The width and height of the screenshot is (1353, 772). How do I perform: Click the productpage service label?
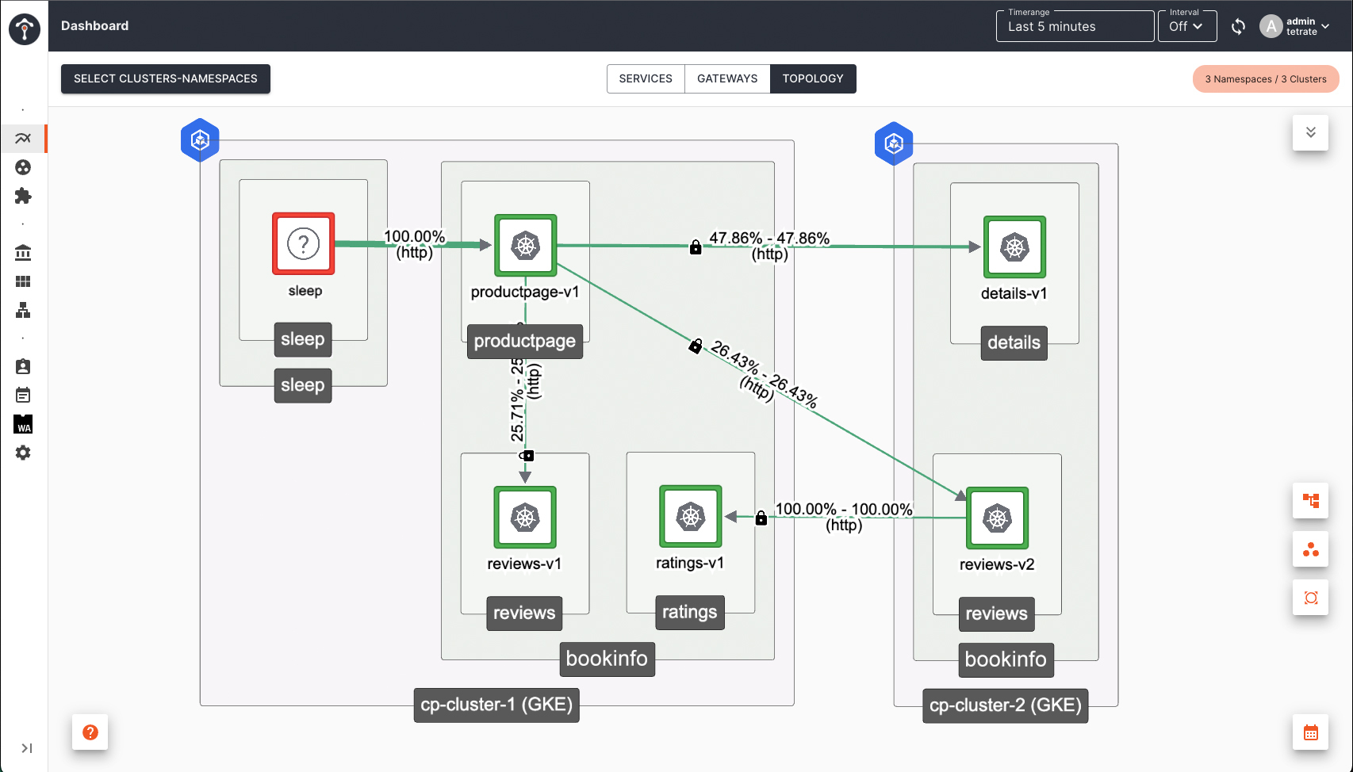click(x=525, y=342)
